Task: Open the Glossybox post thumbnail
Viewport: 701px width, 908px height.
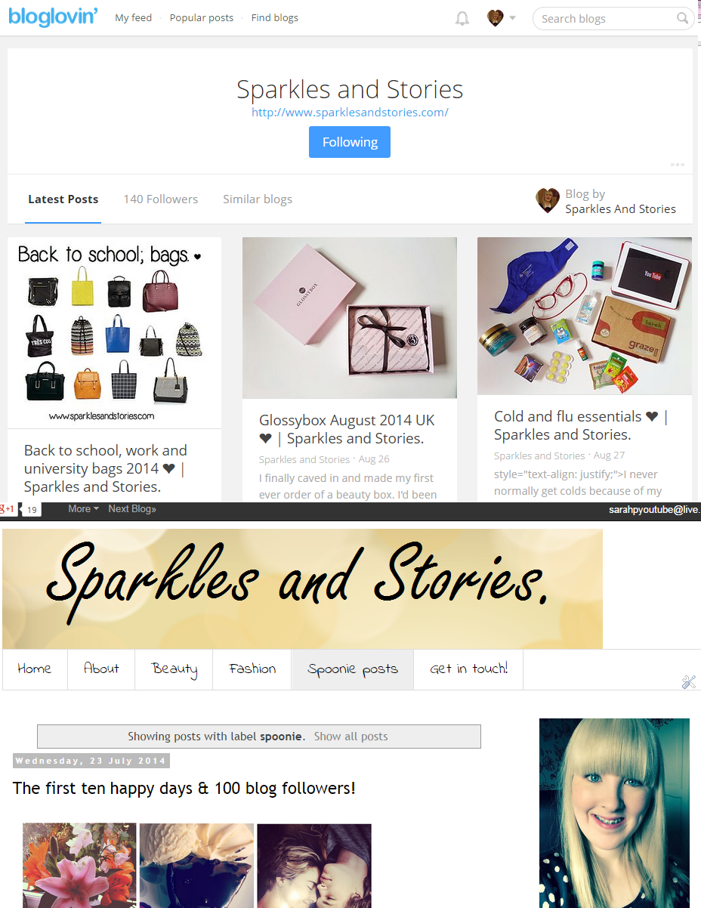Action: (x=350, y=318)
